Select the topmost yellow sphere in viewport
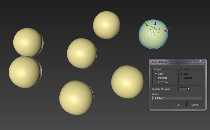 tap(107, 25)
